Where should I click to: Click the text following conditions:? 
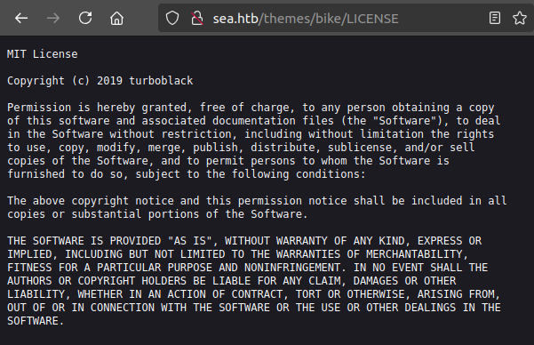[299, 174]
